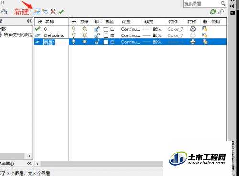Lock 图层1 with the padlock icon
The image size is (239, 176).
(97, 42)
